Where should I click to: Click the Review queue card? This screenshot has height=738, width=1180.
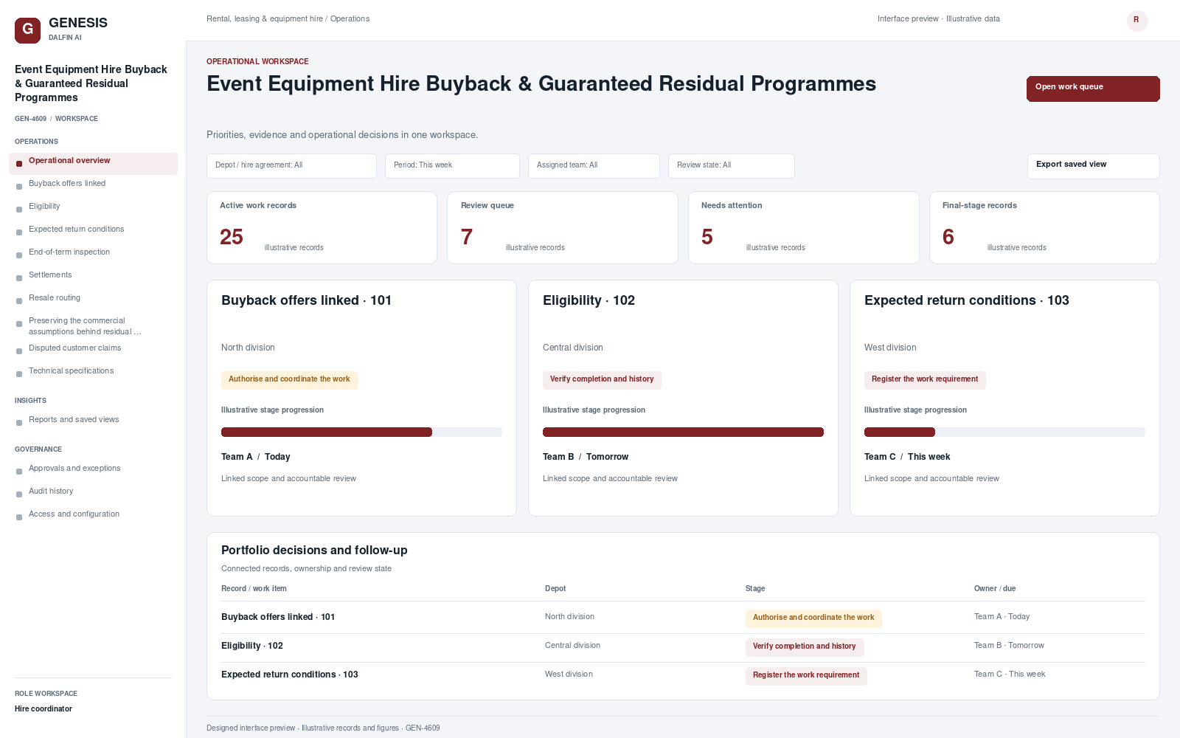563,227
